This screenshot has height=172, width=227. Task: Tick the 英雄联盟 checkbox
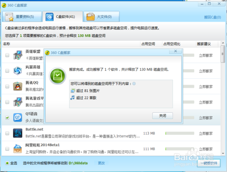point(7,55)
